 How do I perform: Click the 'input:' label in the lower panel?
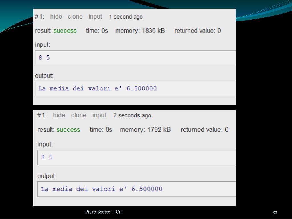coord(45,144)
